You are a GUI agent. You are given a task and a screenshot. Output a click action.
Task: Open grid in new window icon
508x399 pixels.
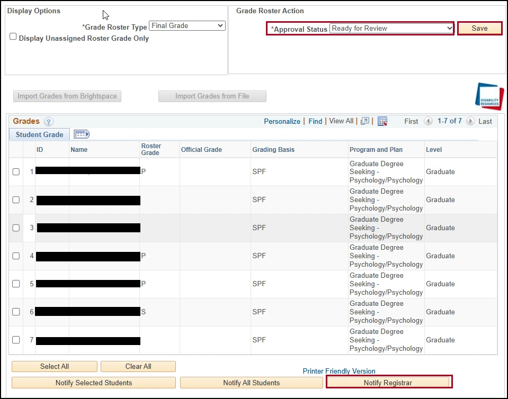(365, 121)
